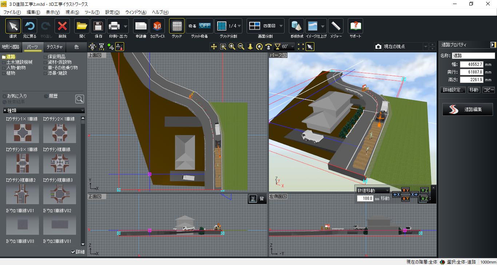
Task: Click the ↑Z move button
Action: [424, 190]
